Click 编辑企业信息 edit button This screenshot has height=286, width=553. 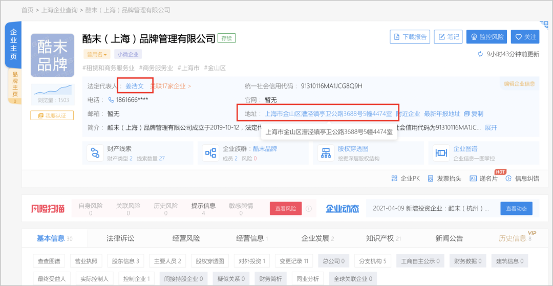[x=519, y=84]
